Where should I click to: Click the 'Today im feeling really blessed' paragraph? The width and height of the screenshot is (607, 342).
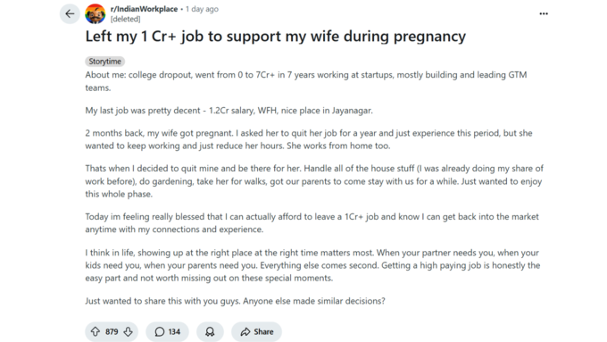[312, 222]
